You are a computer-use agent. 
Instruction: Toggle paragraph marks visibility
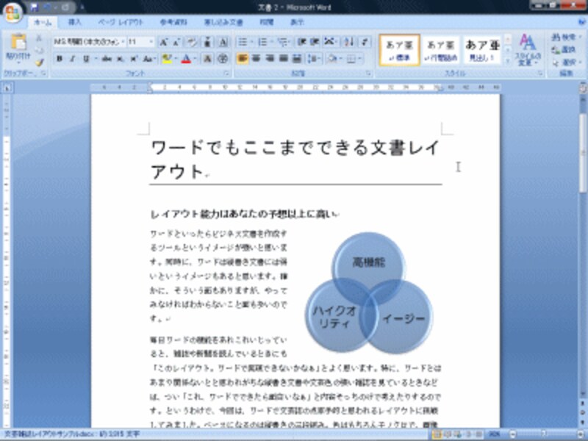click(365, 41)
